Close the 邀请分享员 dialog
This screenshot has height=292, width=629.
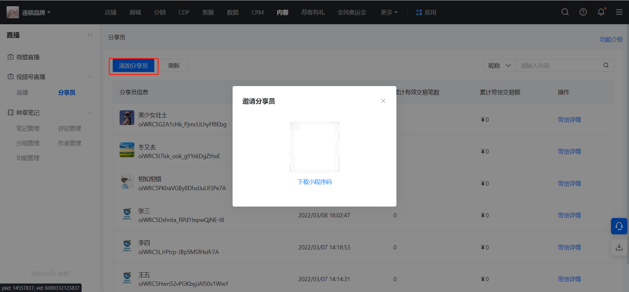pyautogui.click(x=383, y=101)
